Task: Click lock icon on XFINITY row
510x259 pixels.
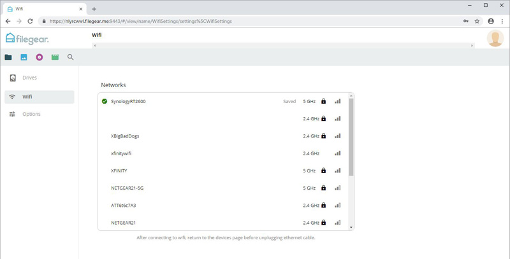Action: 323,171
